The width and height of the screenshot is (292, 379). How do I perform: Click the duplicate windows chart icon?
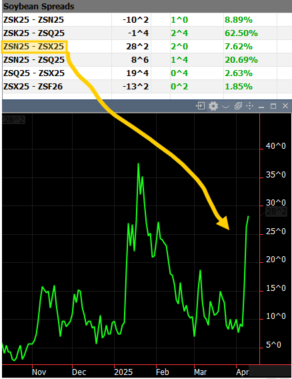pyautogui.click(x=238, y=106)
